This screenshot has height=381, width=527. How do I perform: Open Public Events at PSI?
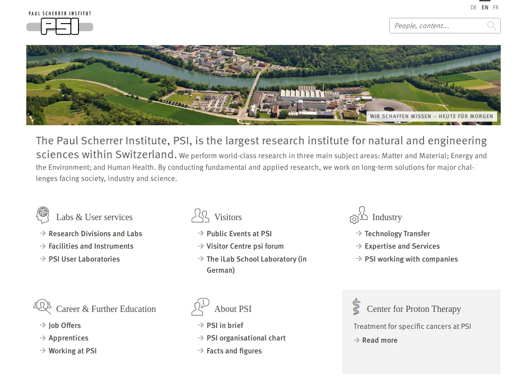[239, 234]
